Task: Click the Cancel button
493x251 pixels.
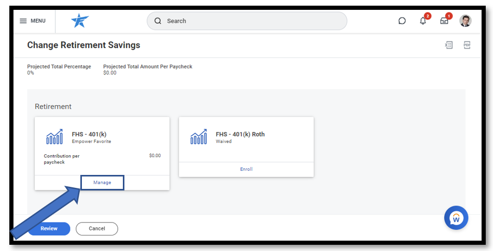Action: click(x=97, y=229)
